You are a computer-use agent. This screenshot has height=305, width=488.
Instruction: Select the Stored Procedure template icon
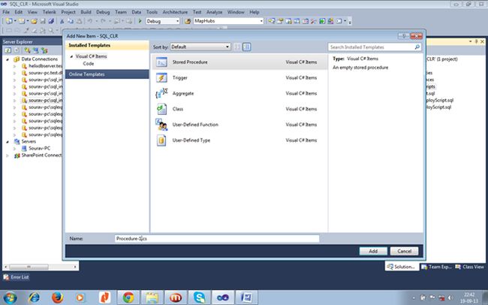161,62
